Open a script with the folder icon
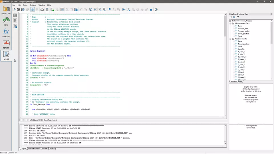Image resolution: width=274 pixels, height=154 pixels. point(18,9)
